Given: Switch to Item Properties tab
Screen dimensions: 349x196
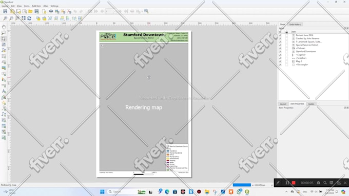Looking at the screenshot, I should coord(297,104).
